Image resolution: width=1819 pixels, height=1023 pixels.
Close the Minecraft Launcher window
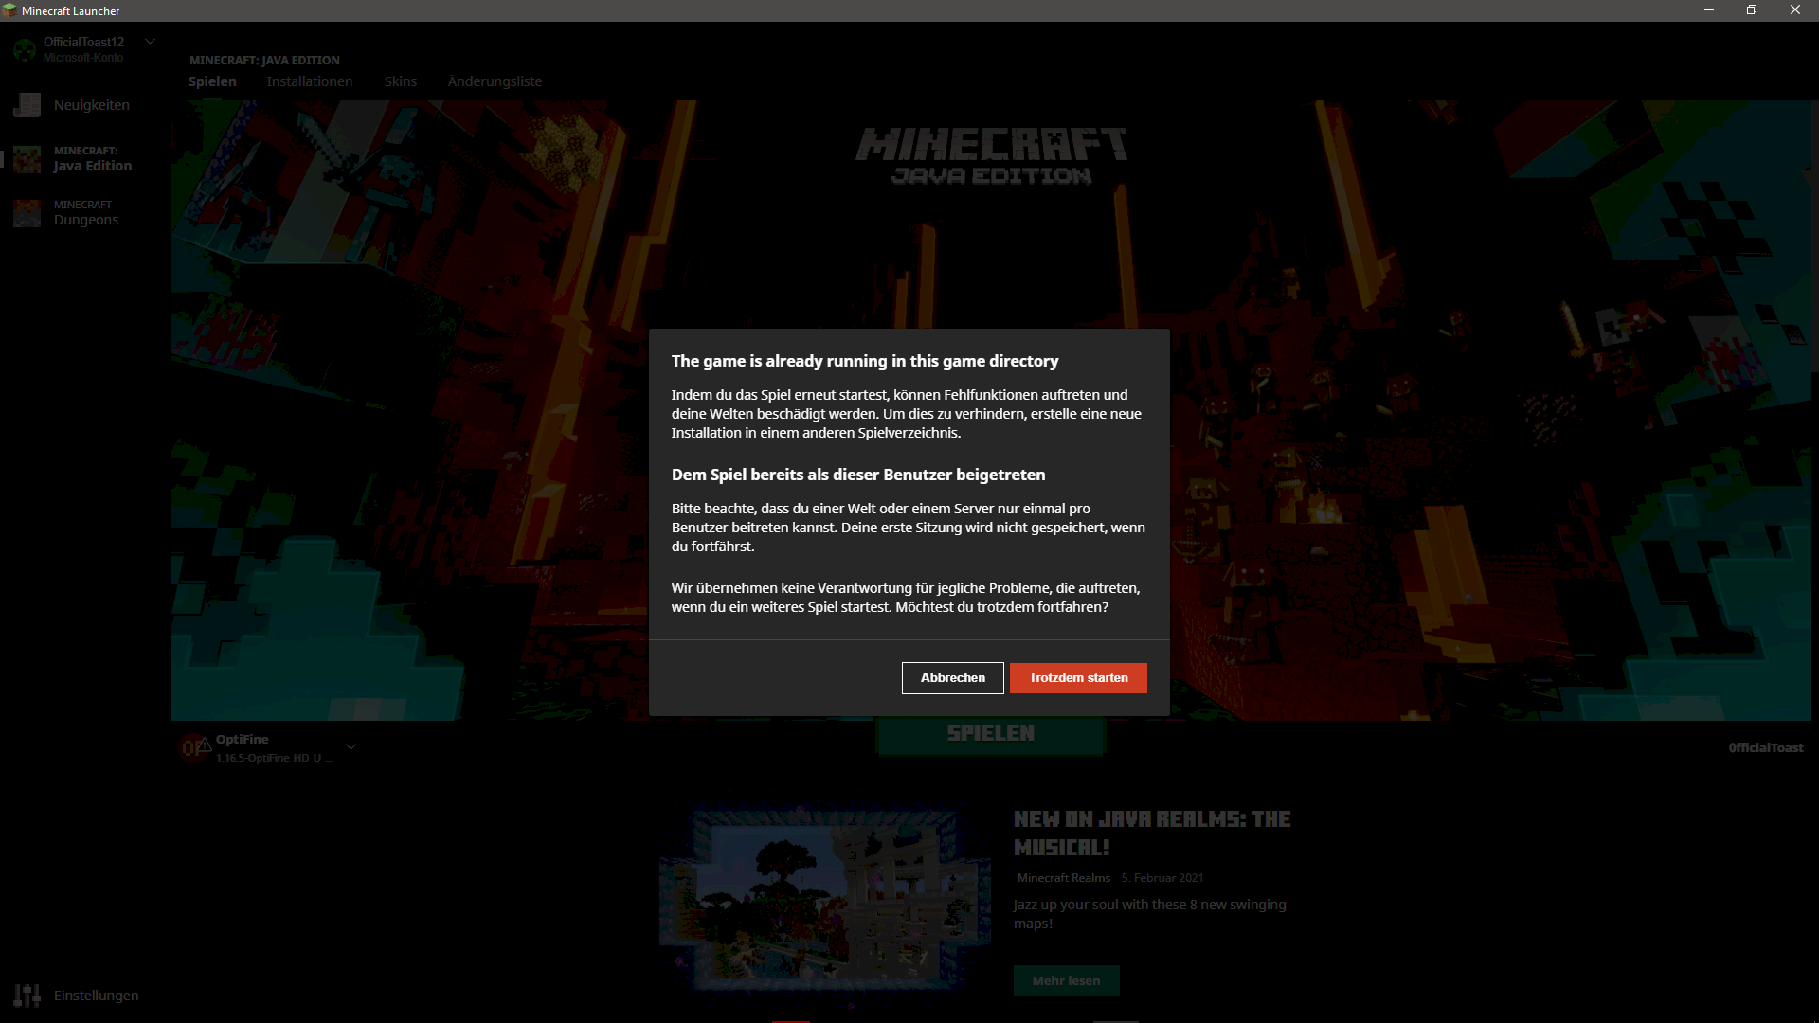pos(1795,10)
